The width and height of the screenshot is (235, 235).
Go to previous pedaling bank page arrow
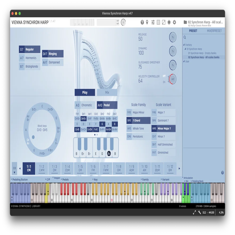[x=20, y=168]
